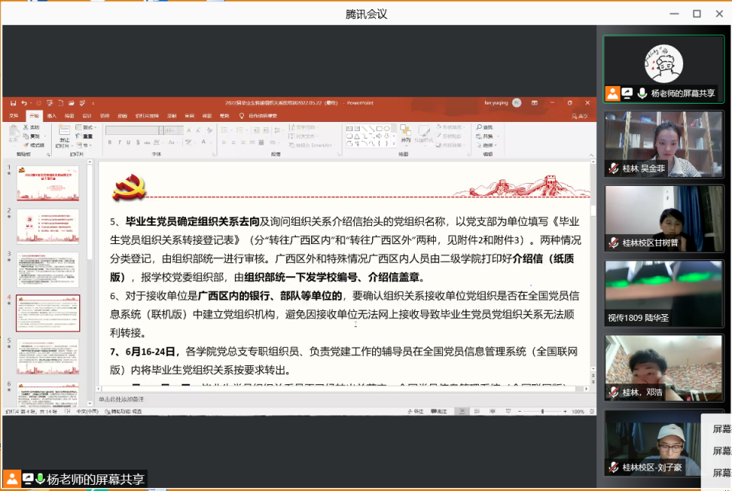Click the Save icon in quick access toolbar
The width and height of the screenshot is (732, 491).
(14, 103)
